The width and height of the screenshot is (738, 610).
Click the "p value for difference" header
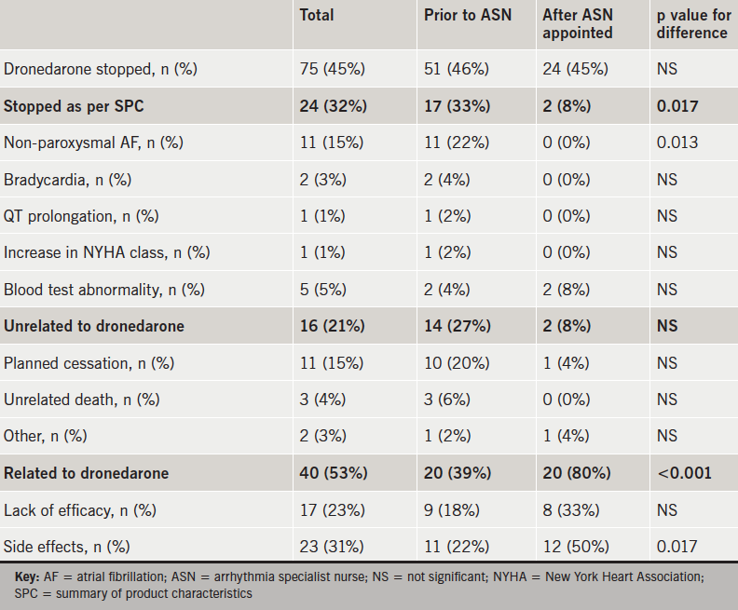pyautogui.click(x=692, y=24)
